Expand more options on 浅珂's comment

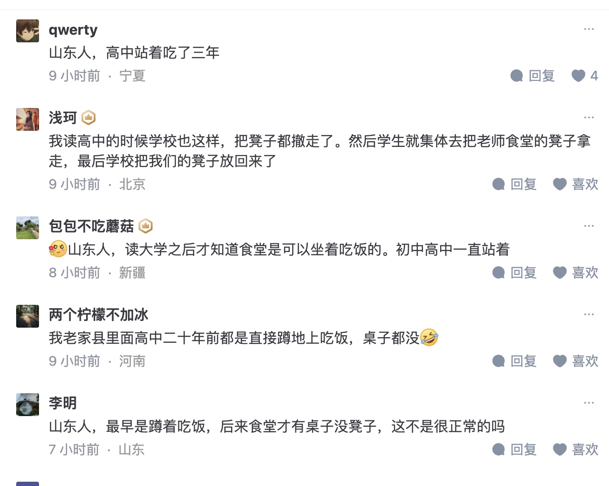coord(589,117)
